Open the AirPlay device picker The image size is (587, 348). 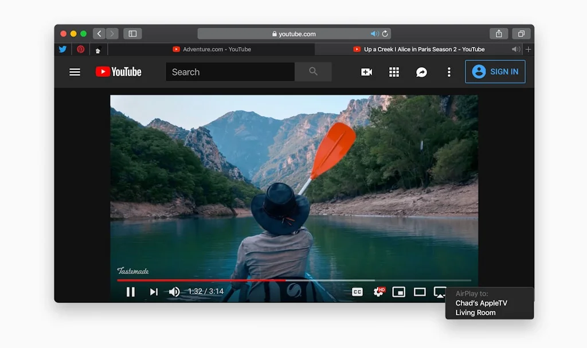click(440, 292)
